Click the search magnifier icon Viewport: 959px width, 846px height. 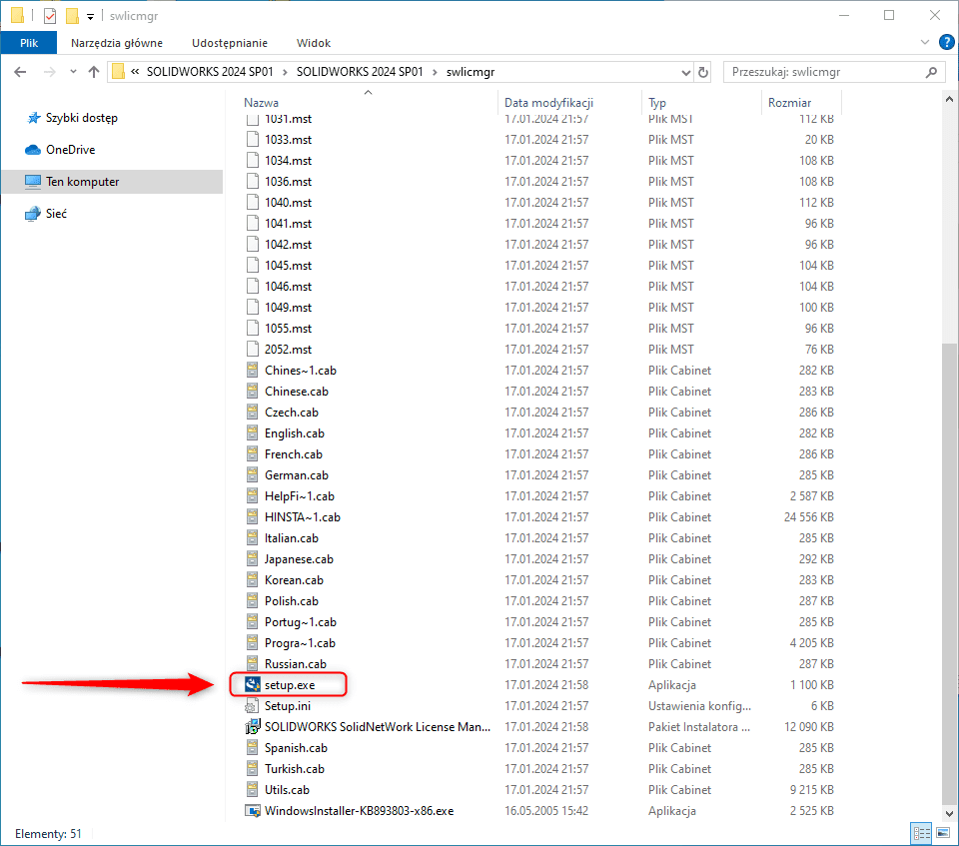[931, 72]
